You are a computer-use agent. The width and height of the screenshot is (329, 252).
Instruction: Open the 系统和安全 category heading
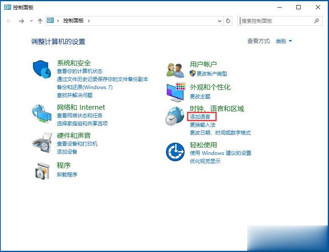click(74, 63)
